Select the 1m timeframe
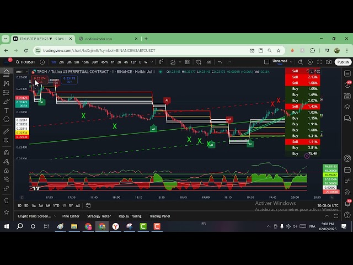Viewport: 353px width, 265px height. coord(54,62)
